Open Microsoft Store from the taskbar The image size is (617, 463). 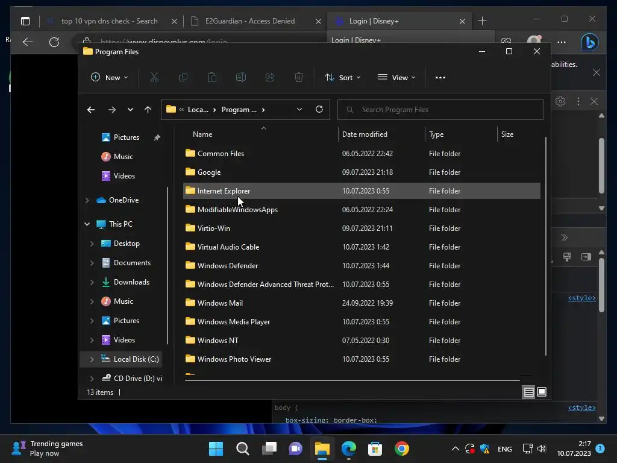point(375,449)
